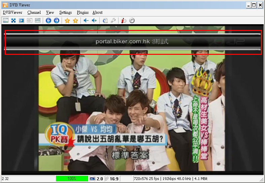Click the teletext icon in toolbar
This screenshot has height=183, width=265.
point(30,21)
